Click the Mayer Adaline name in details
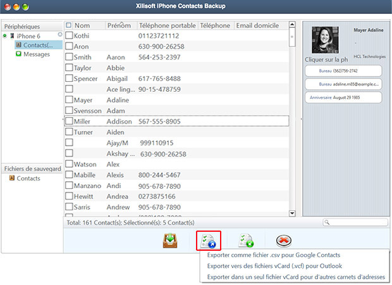Image resolution: width=392 pixels, height=285 pixels. 368,30
